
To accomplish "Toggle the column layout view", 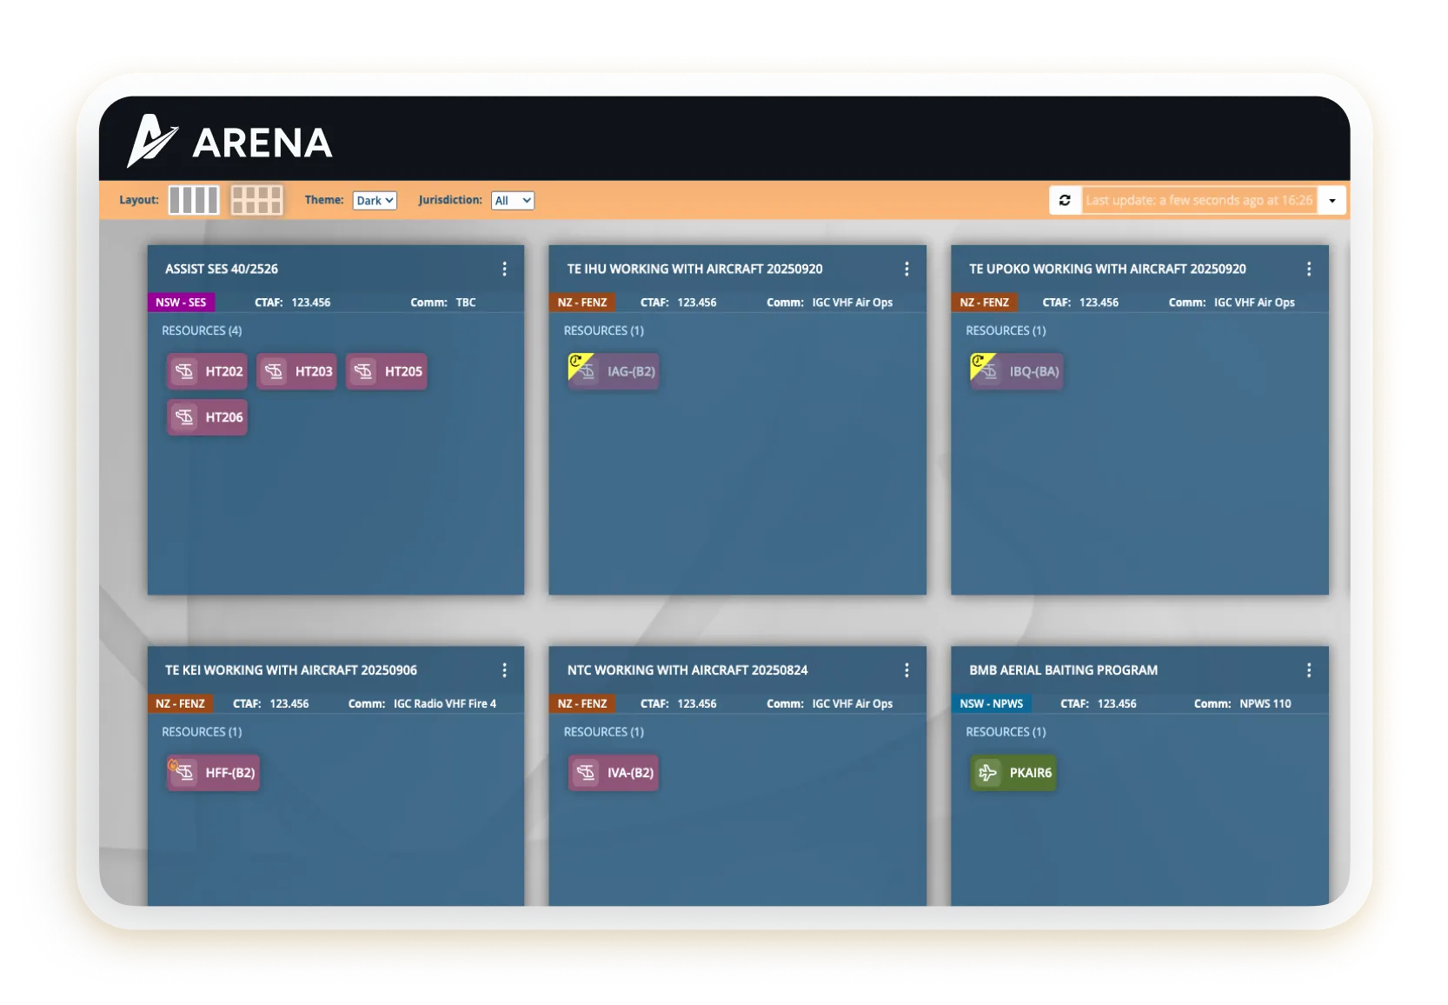I will (x=193, y=200).
